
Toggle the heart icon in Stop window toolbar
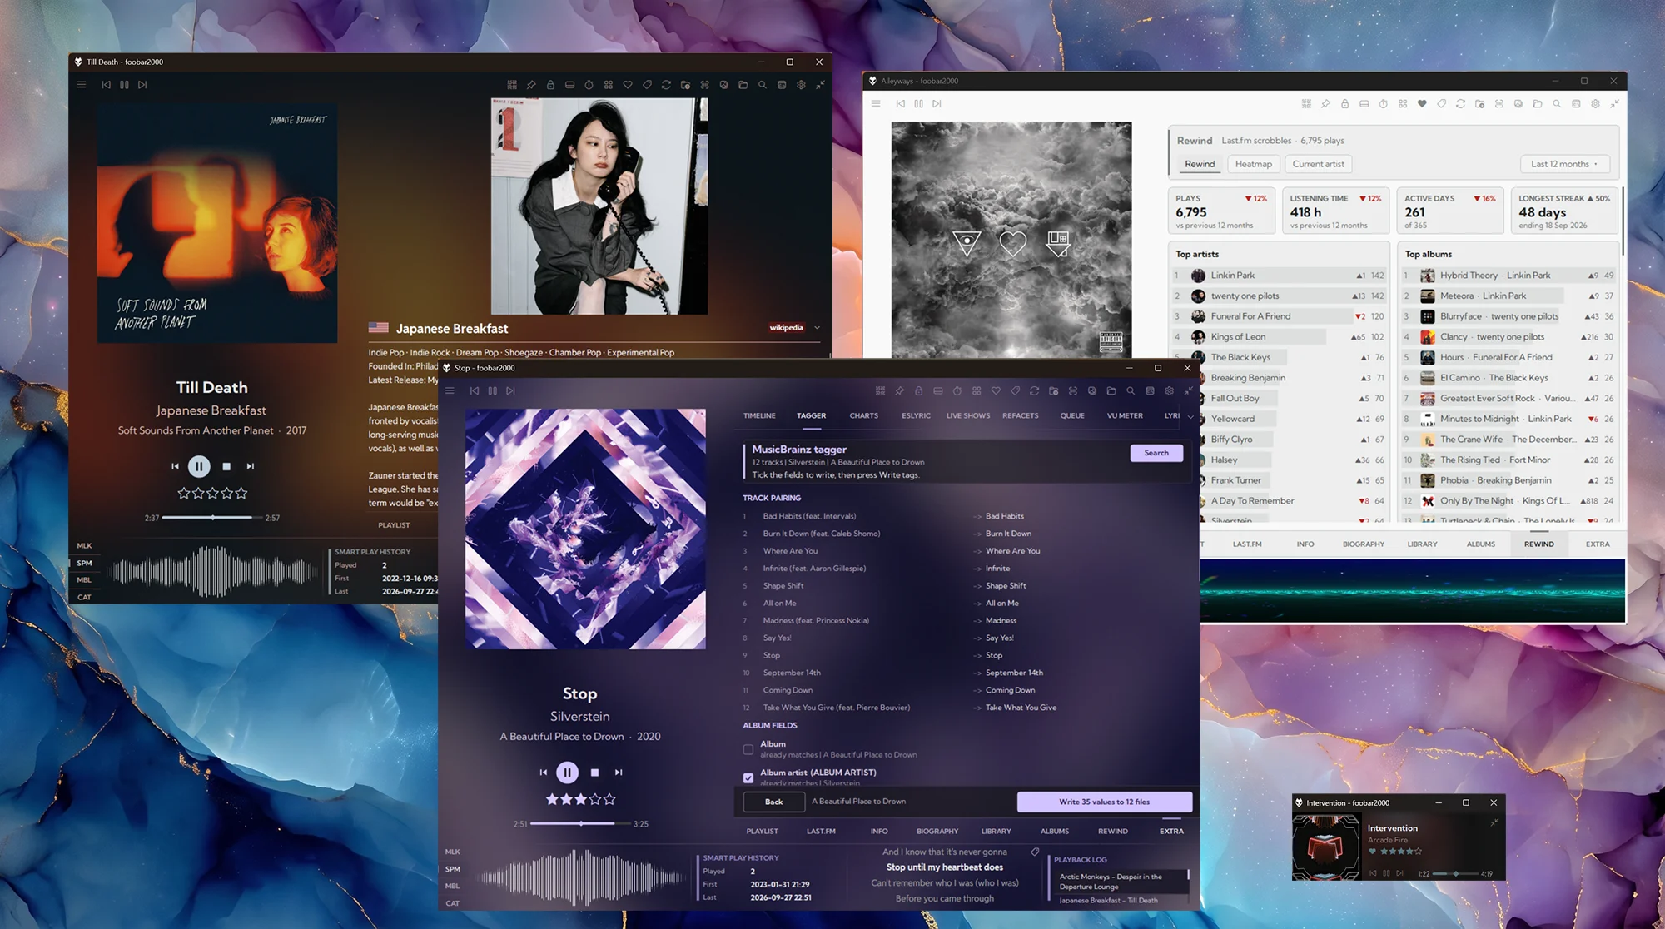996,391
